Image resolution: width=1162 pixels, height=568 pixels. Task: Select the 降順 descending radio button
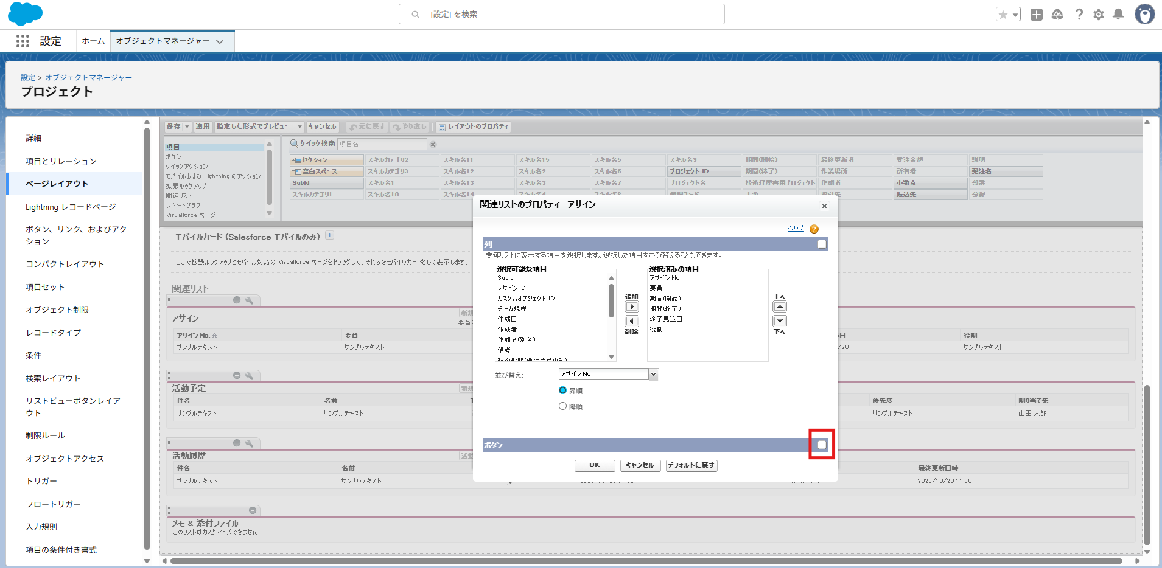click(x=562, y=406)
